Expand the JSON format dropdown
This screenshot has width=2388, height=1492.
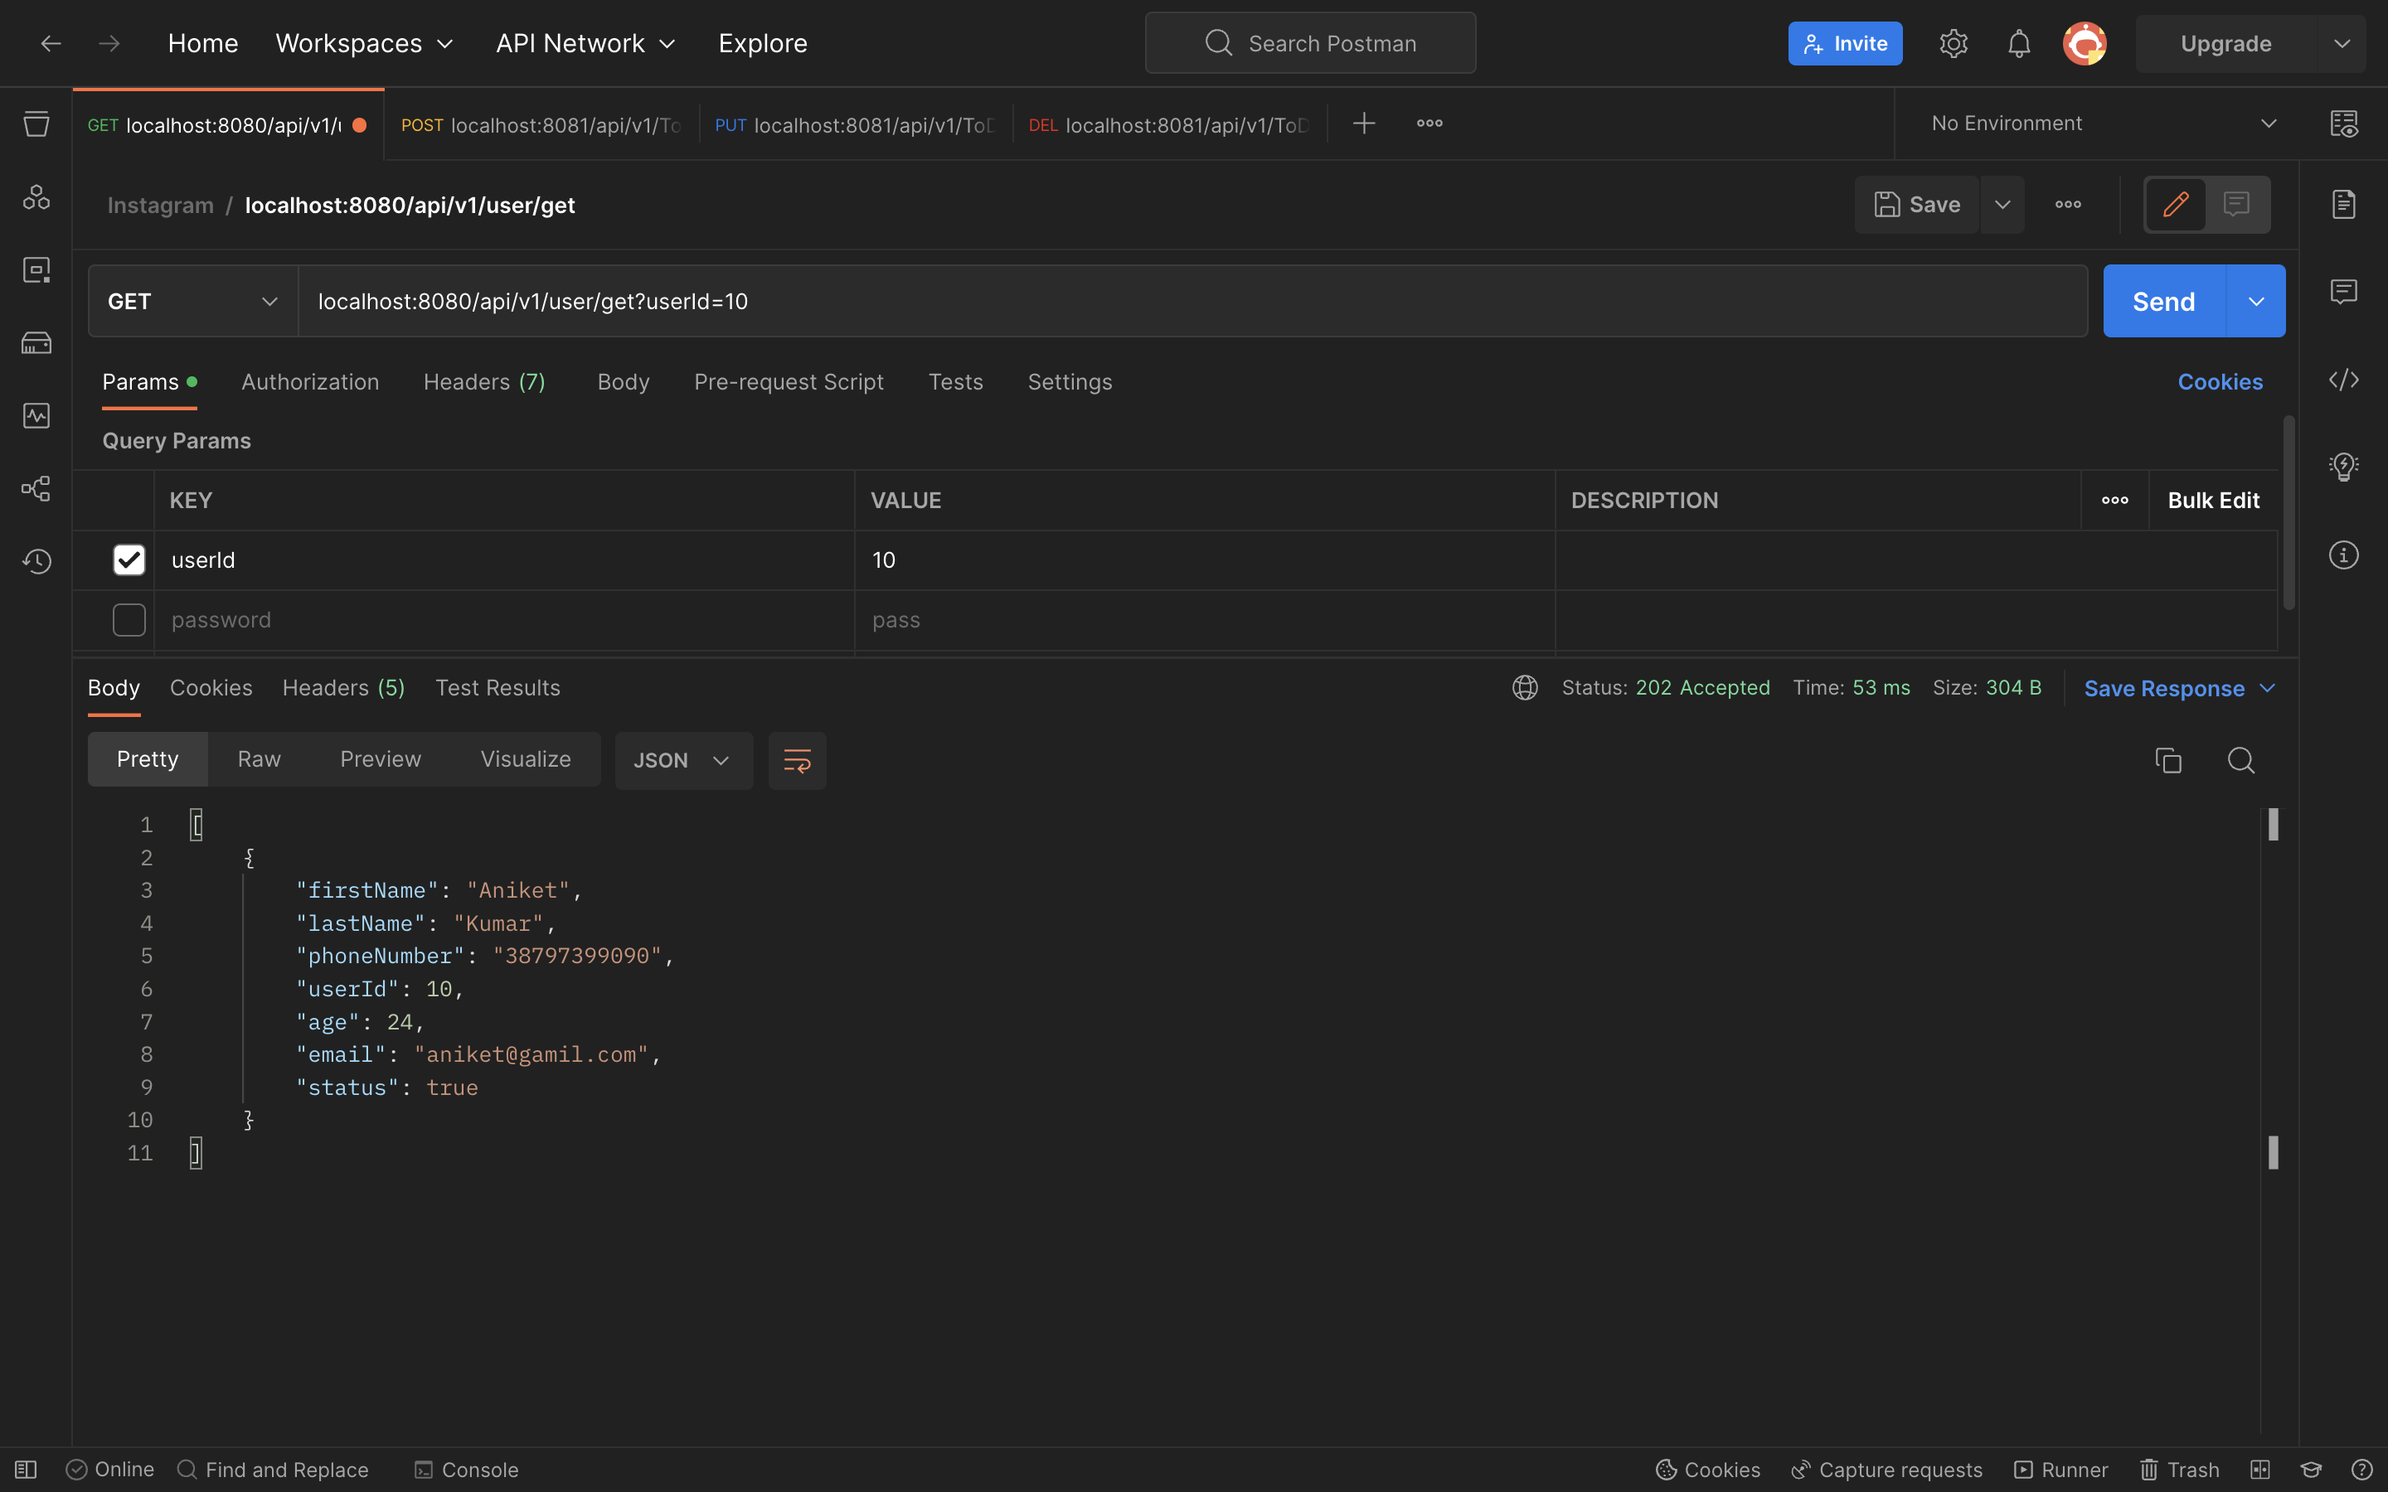pyautogui.click(x=683, y=760)
